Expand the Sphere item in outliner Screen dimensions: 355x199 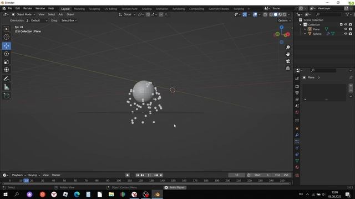[305, 34]
